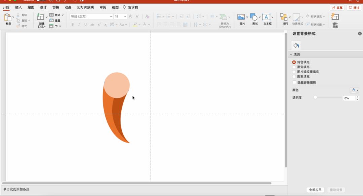Image resolution: width=363 pixels, height=196 pixels.
Task: Center align text
Action: (x=165, y=24)
